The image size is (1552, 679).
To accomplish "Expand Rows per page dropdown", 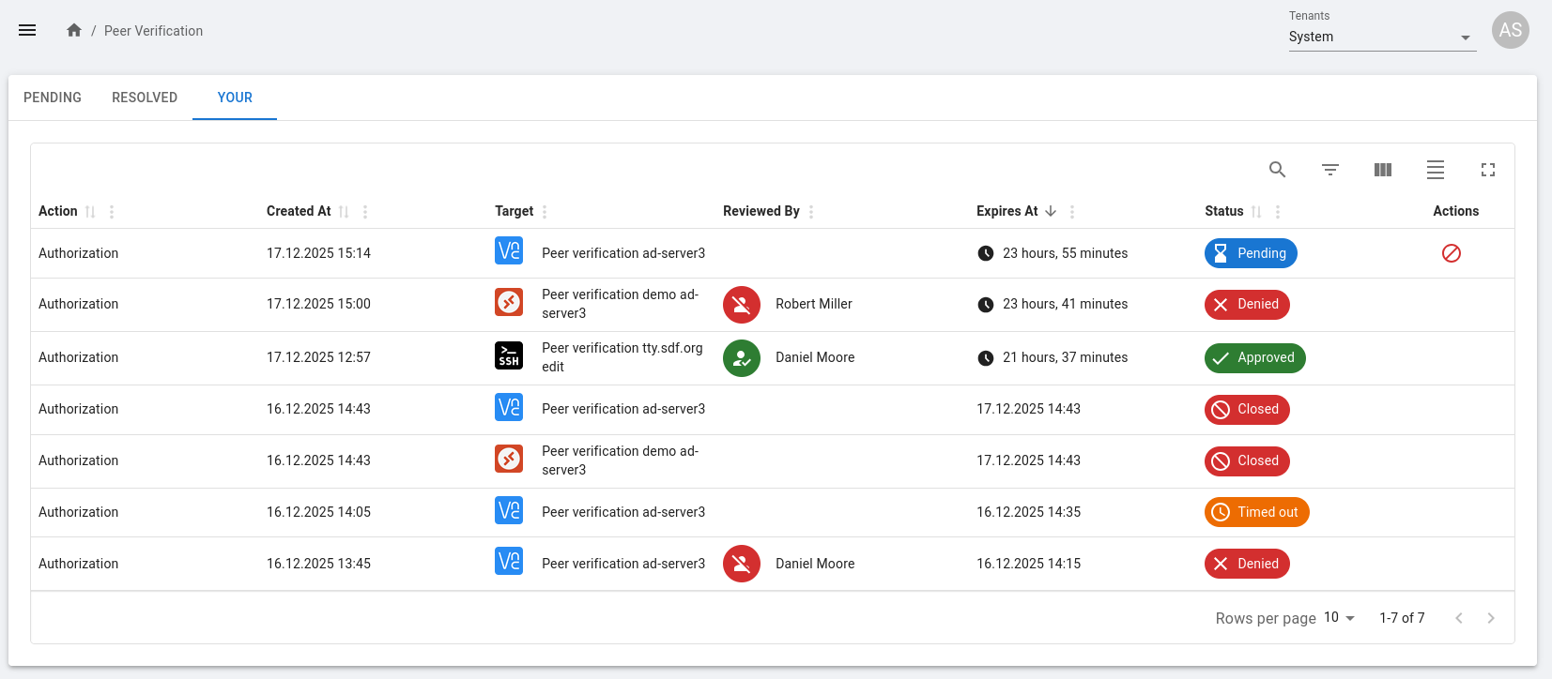I will click(x=1340, y=618).
